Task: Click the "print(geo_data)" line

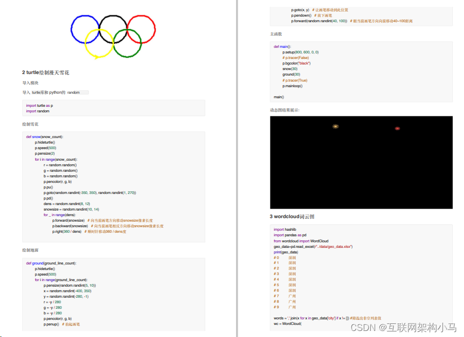Action: (285, 252)
